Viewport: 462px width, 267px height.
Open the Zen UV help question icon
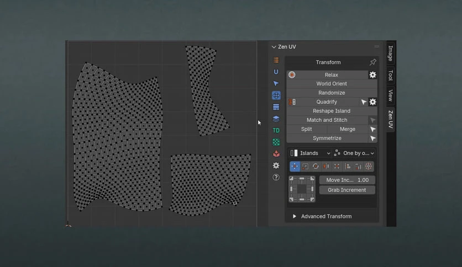click(276, 177)
